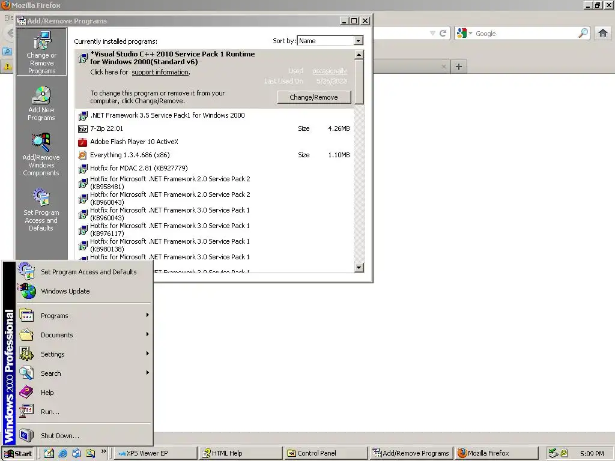Click the Google search input field
Image resolution: width=615 pixels, height=461 pixels.
(526, 34)
